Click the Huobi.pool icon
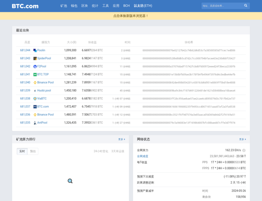 [x=35, y=90]
